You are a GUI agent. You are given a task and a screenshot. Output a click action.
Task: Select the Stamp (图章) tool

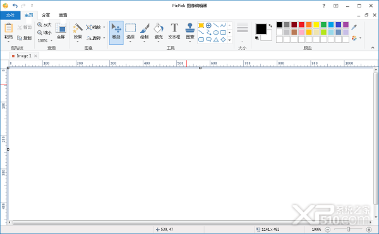190,28
